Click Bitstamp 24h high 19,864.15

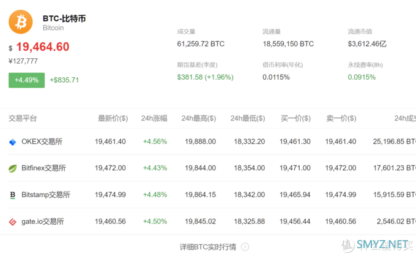pos(200,195)
